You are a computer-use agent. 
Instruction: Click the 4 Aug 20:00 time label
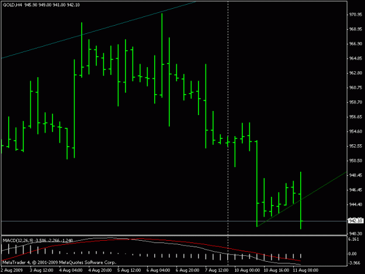[100, 270]
